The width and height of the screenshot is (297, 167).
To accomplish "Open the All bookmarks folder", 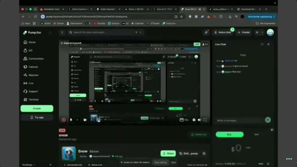I will (x=265, y=24).
